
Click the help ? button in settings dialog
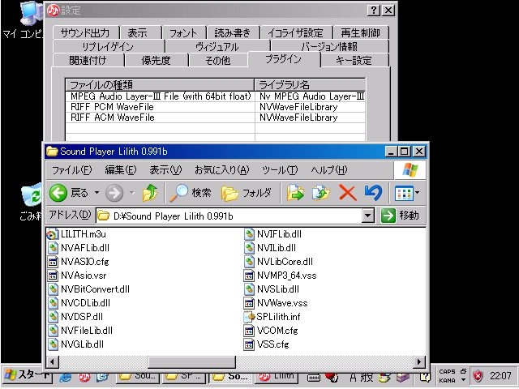click(x=374, y=11)
